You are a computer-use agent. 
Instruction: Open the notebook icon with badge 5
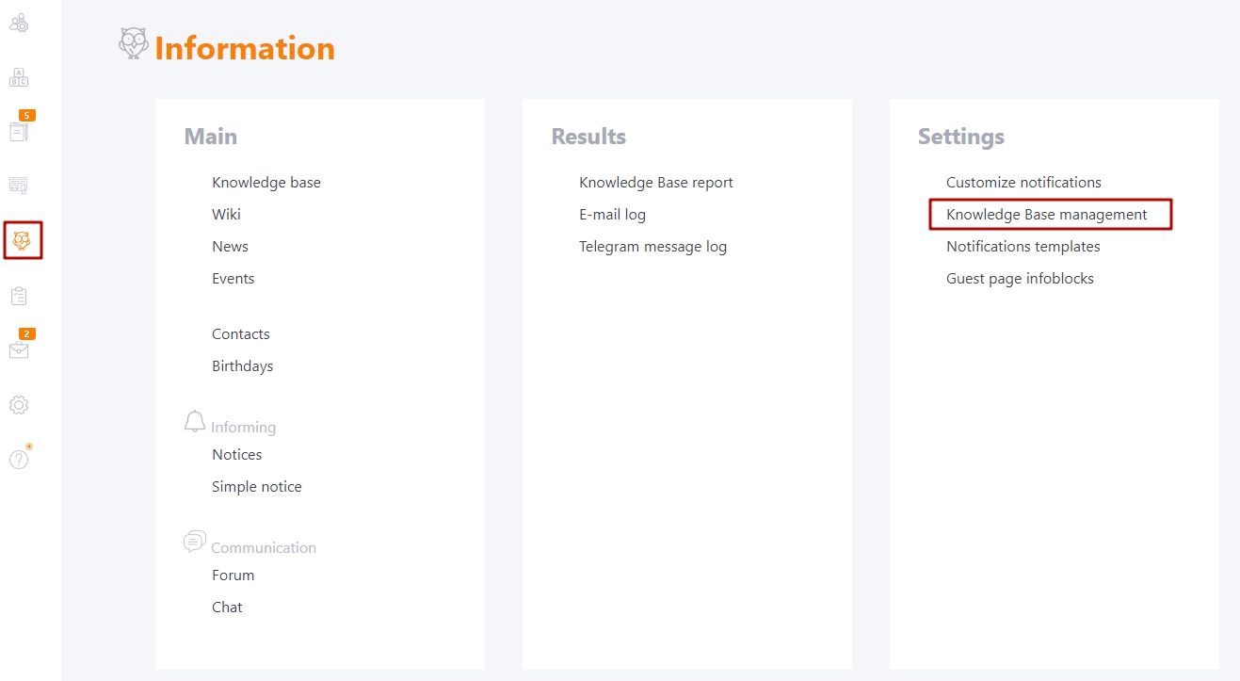point(19,131)
